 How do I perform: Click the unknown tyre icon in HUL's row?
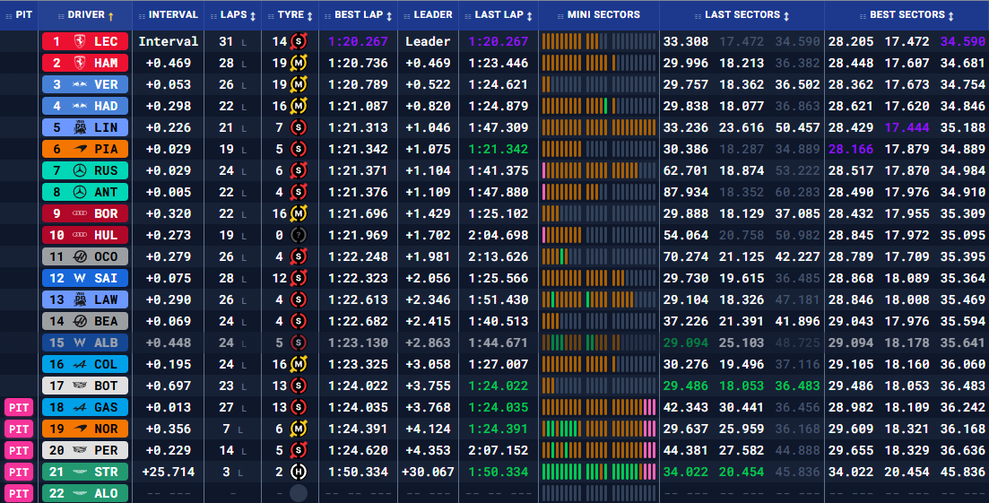[x=298, y=235]
